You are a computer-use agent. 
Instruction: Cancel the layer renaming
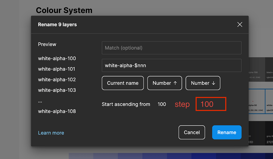pos(192,132)
